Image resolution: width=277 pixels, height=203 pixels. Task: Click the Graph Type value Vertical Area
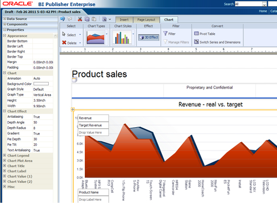pyautogui.click(x=42, y=95)
